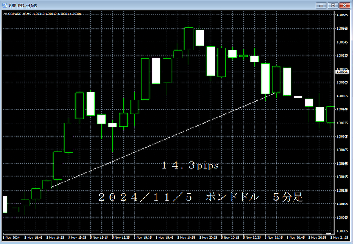
Task: Click the 5 Nov 20:05 time label
Action: pyautogui.click(x=208, y=237)
